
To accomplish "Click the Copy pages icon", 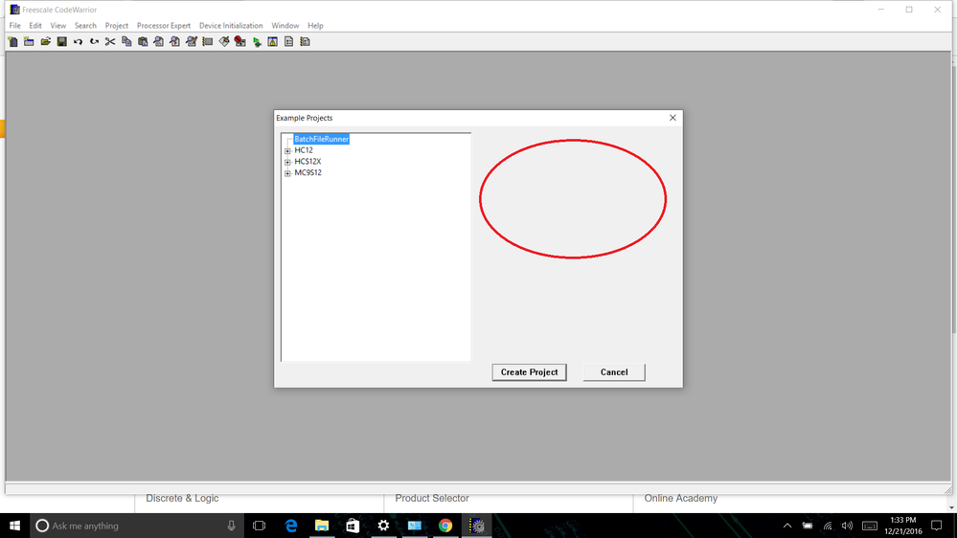I will tap(126, 41).
